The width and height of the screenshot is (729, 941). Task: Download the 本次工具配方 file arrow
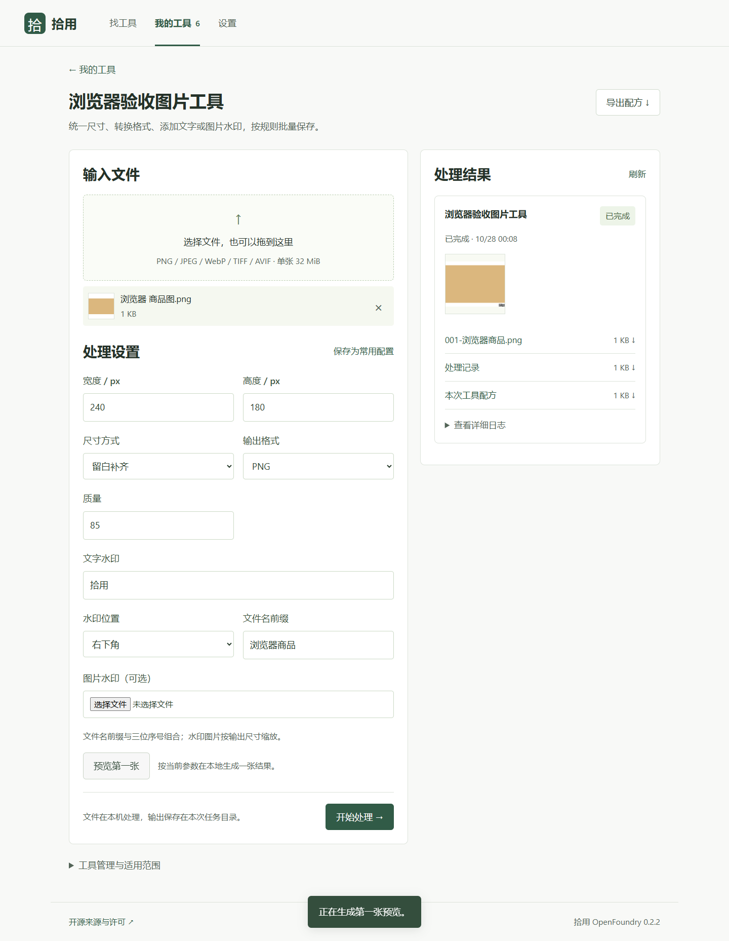coord(633,396)
